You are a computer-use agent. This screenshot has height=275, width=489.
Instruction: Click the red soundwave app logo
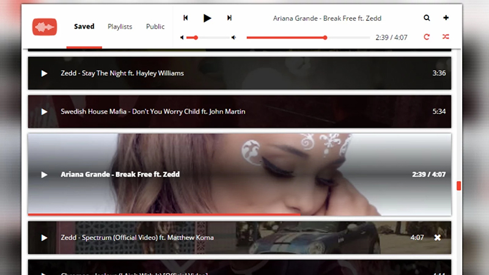click(45, 27)
